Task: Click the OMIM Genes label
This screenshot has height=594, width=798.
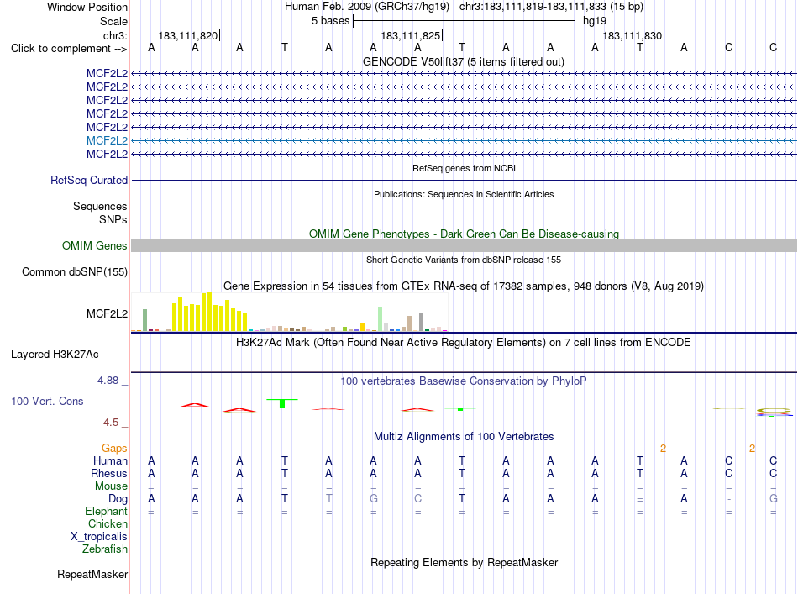Action: tap(95, 246)
